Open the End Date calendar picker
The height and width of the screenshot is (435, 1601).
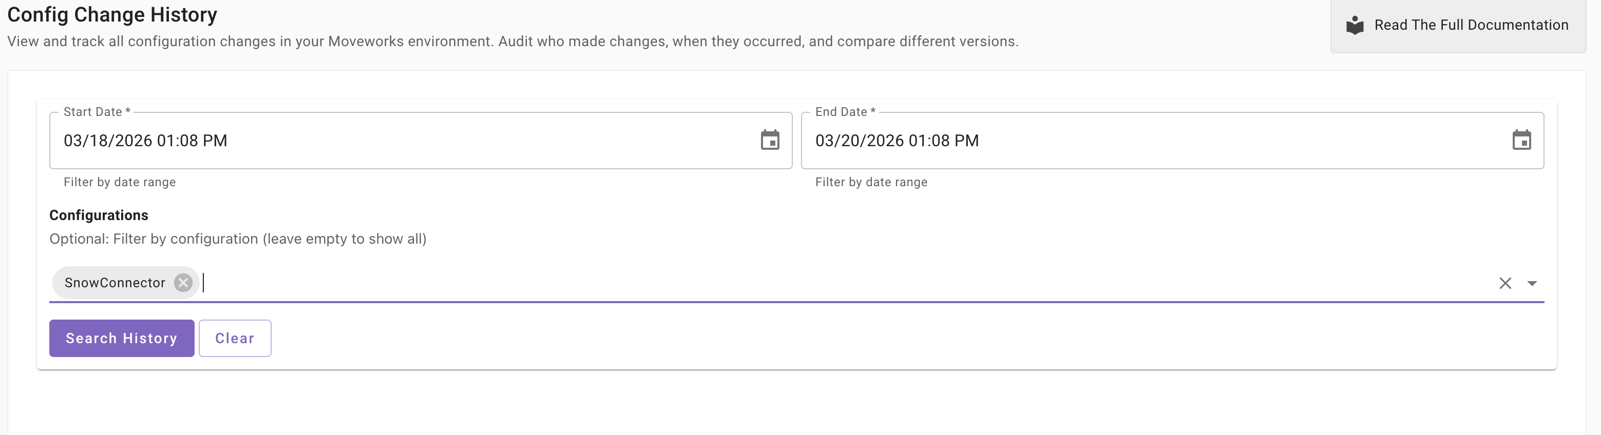tap(1521, 140)
